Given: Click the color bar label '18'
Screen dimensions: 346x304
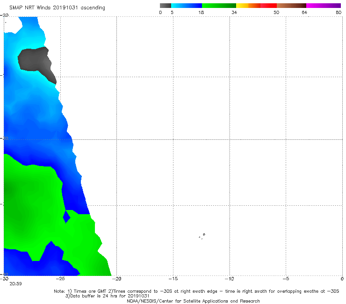Looking at the screenshot, I should pyautogui.click(x=201, y=12).
